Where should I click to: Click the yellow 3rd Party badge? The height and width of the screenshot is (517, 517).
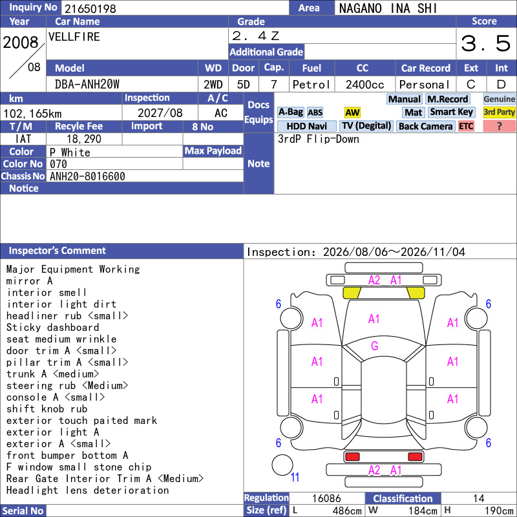pyautogui.click(x=499, y=112)
